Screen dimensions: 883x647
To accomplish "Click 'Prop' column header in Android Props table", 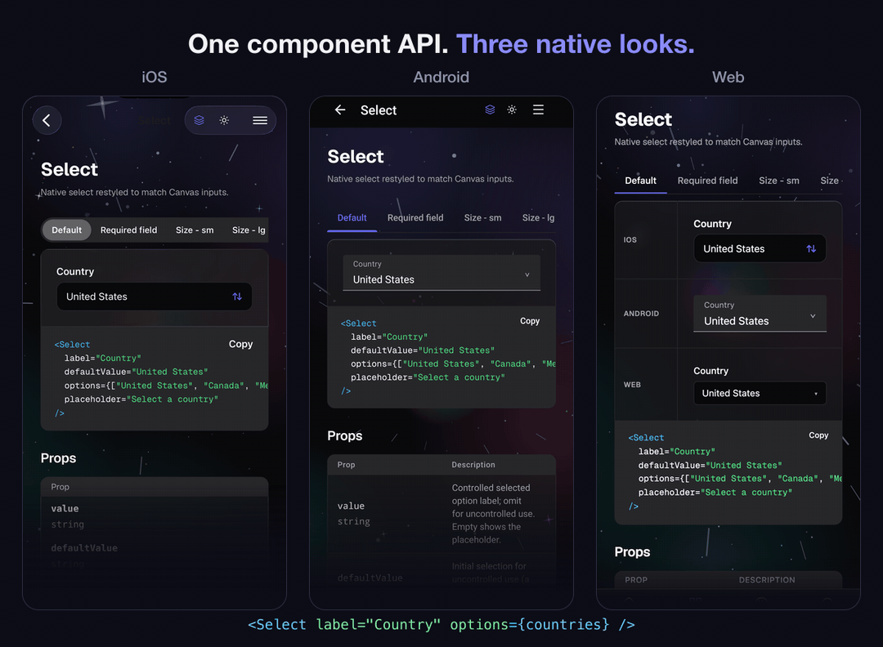I will 346,465.
